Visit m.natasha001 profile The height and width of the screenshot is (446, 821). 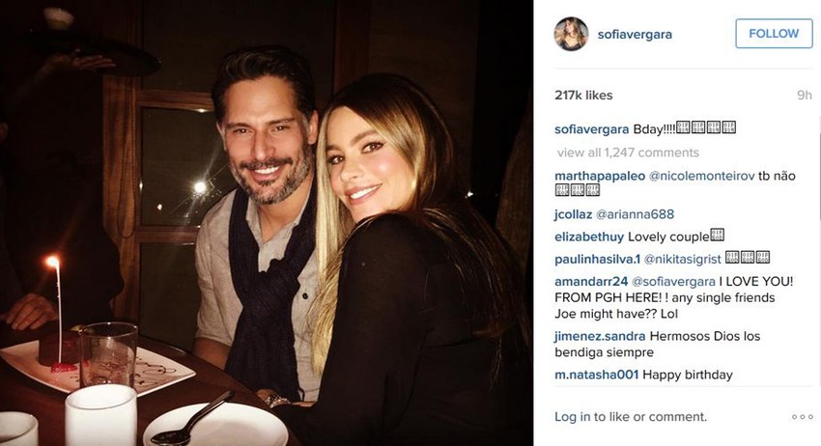[x=596, y=375]
